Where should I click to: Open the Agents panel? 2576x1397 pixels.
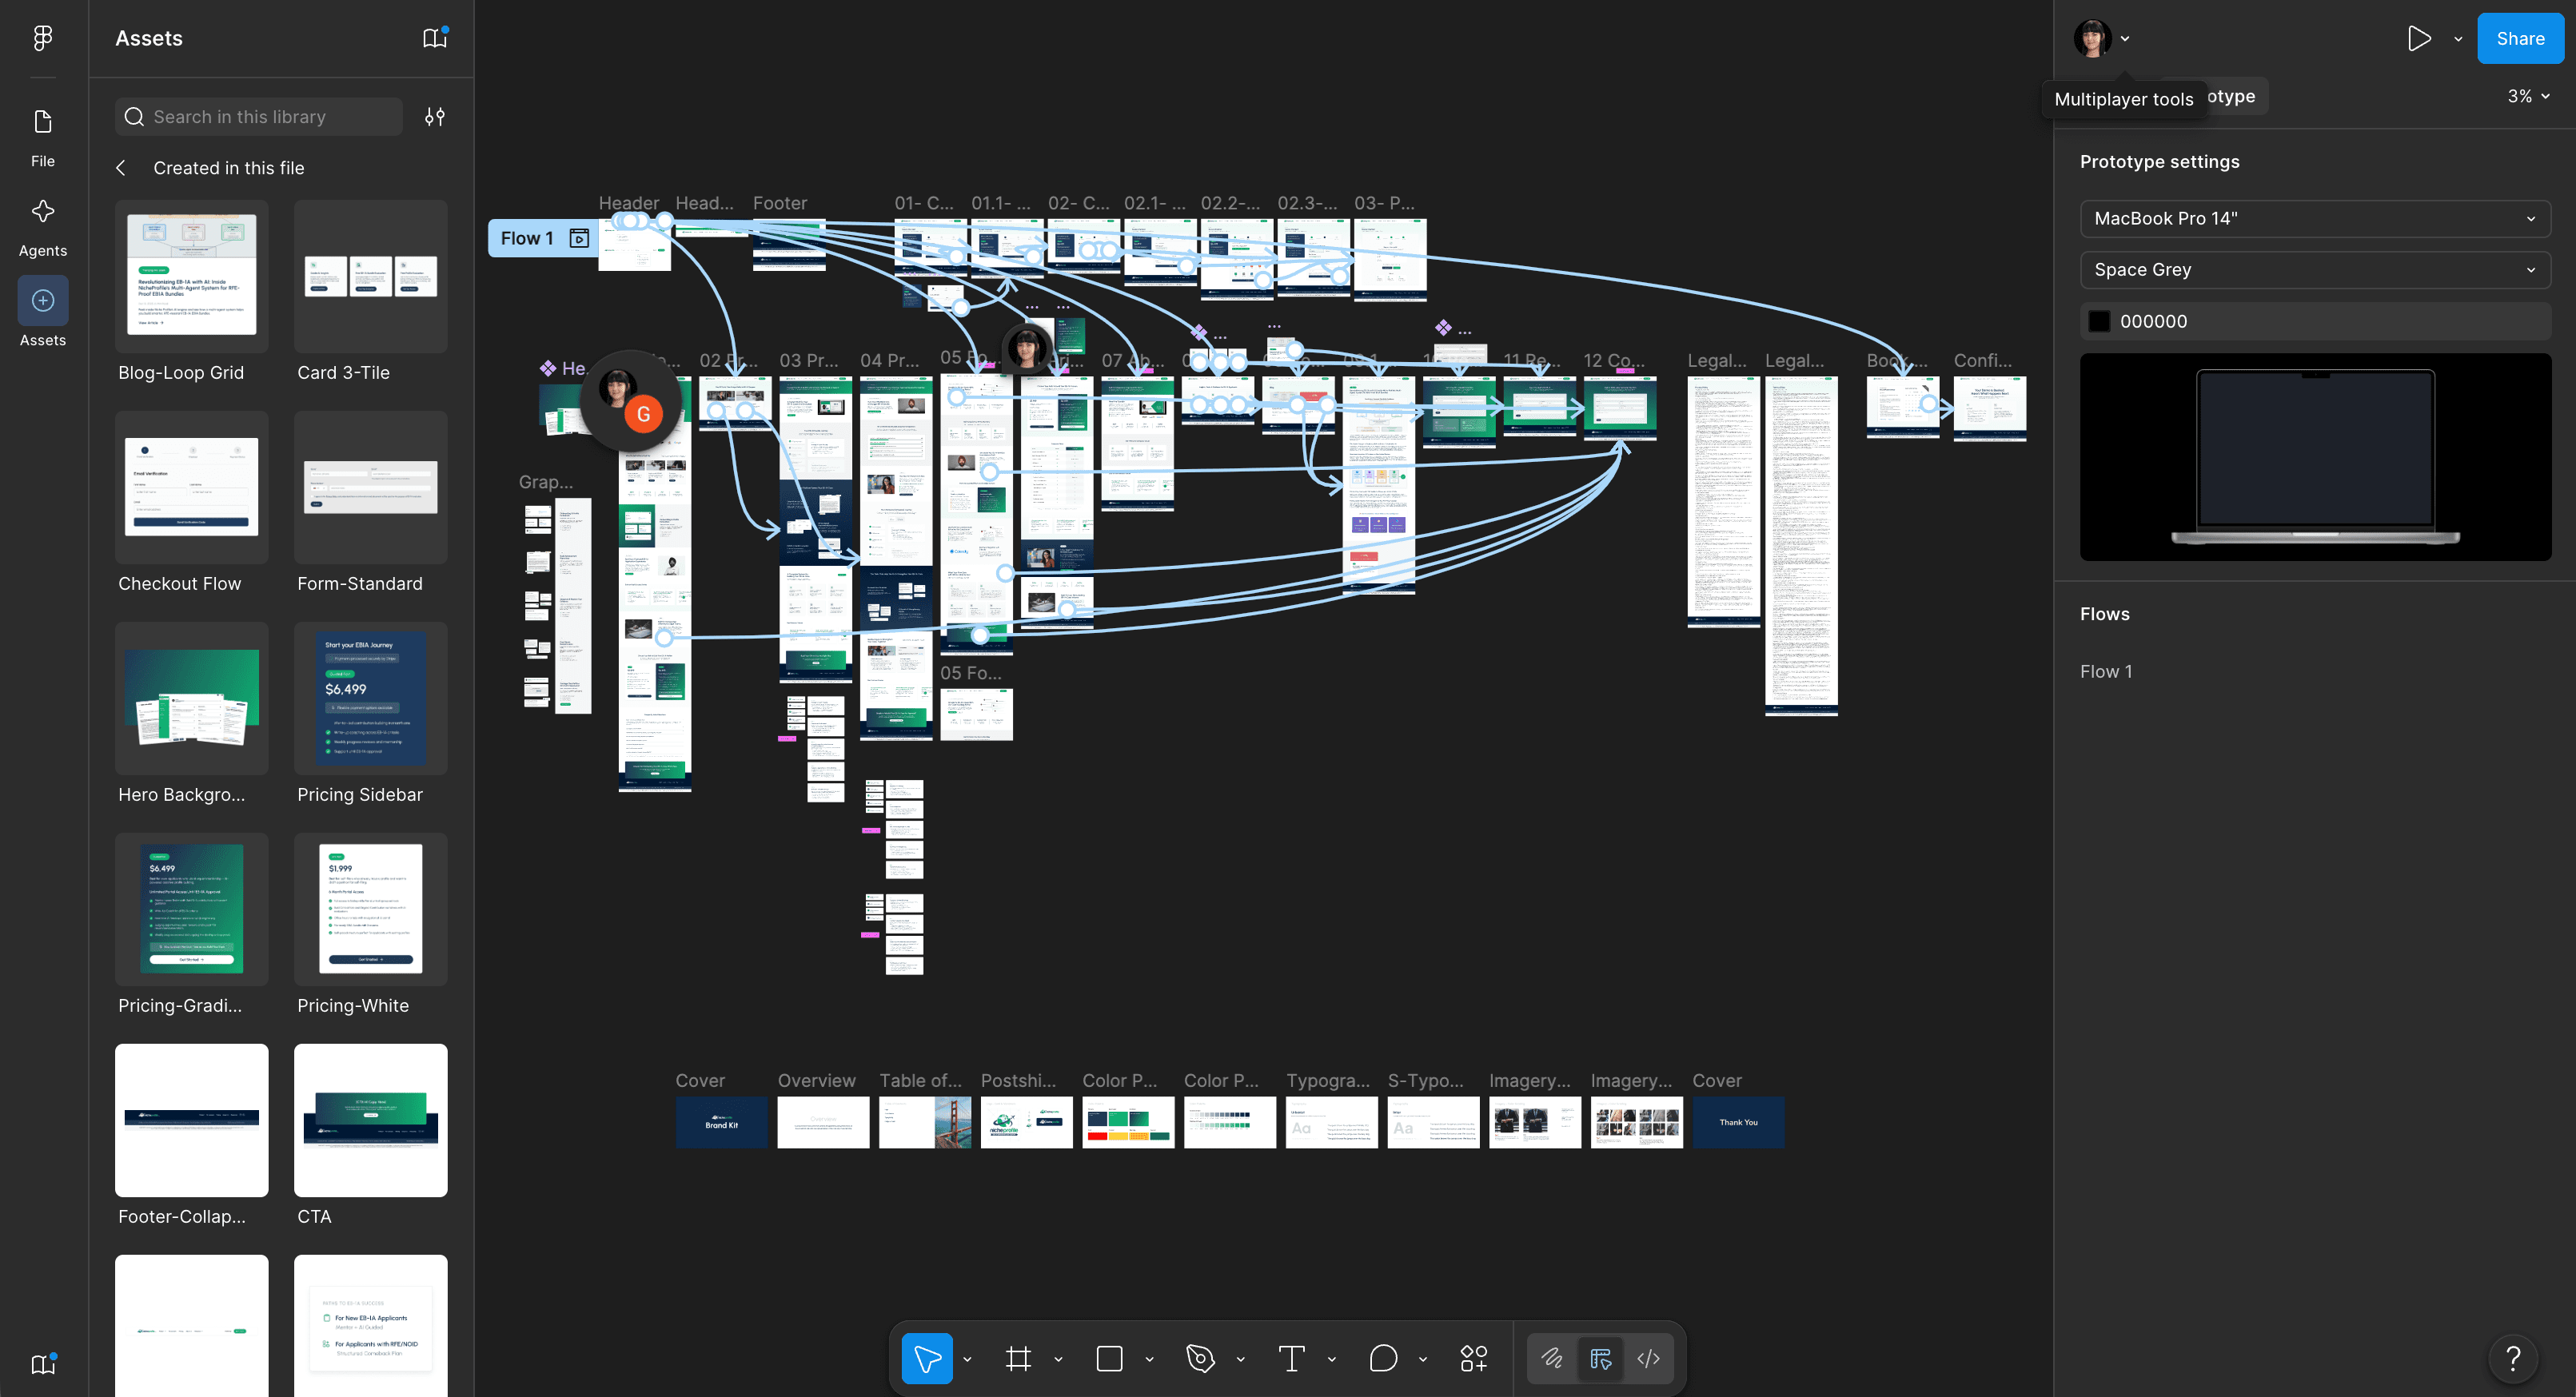click(x=42, y=228)
